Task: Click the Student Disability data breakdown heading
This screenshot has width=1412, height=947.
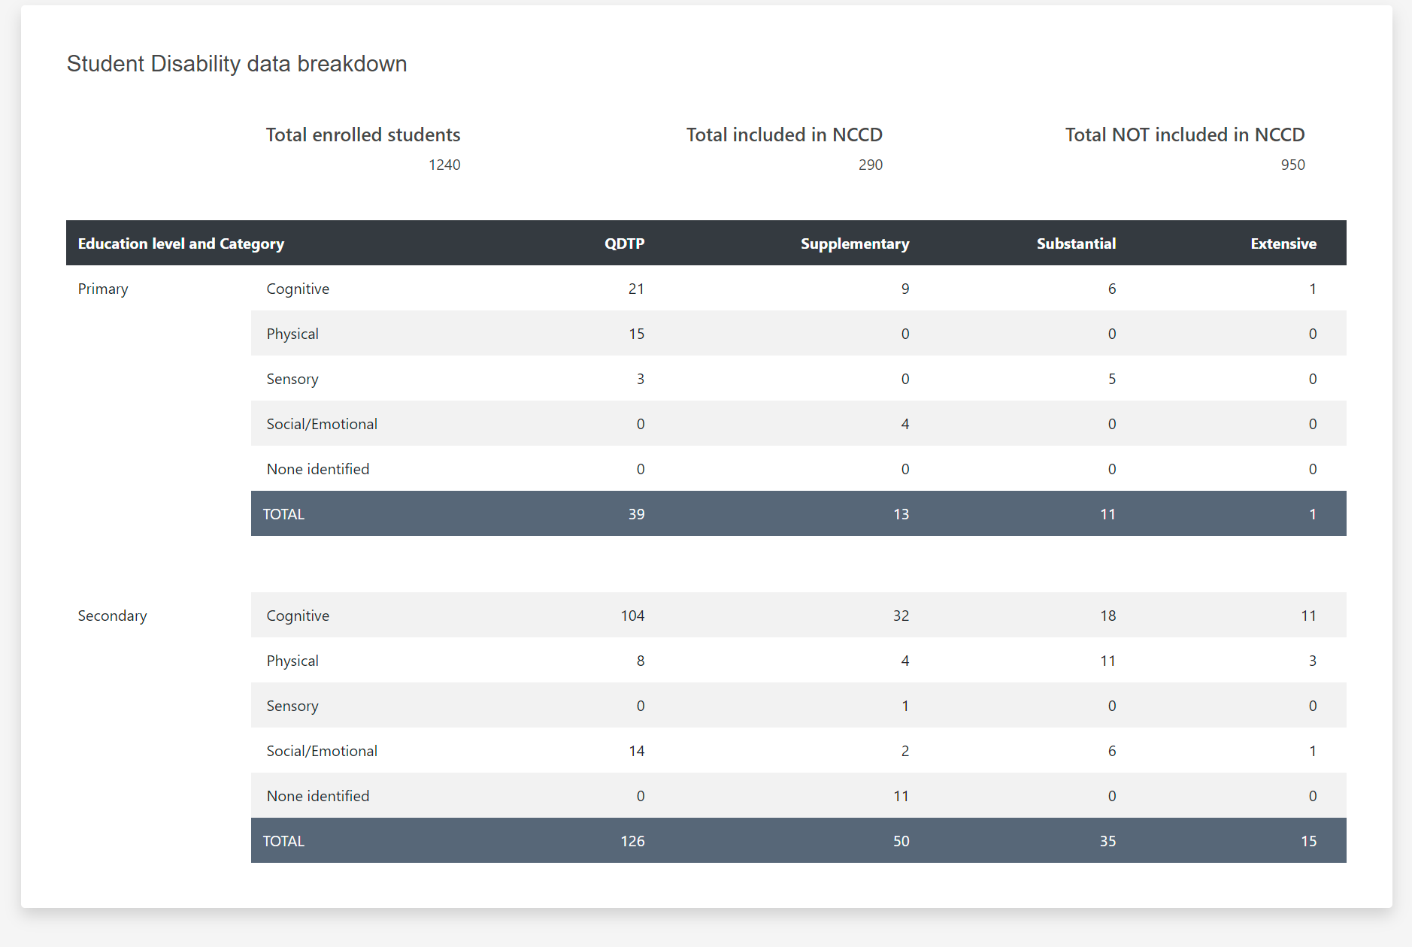Action: (237, 64)
